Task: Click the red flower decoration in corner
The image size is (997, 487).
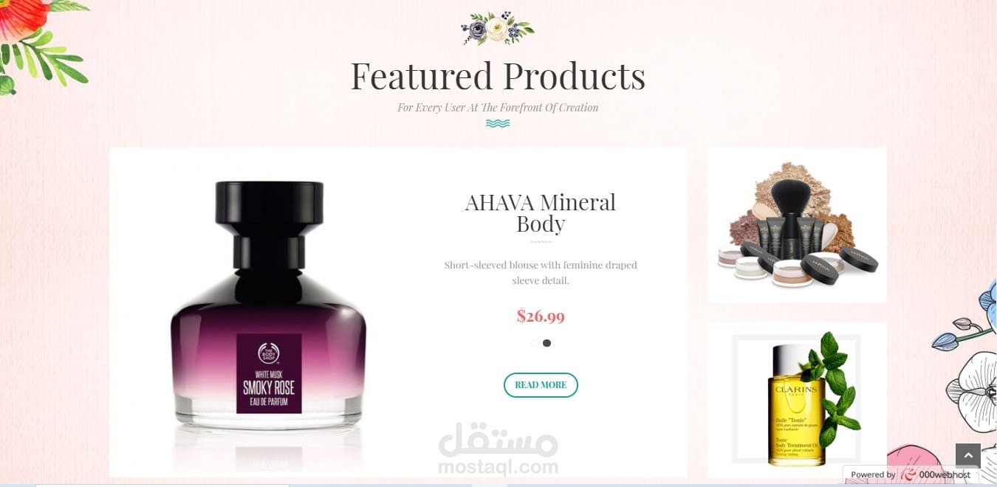Action: [x=22, y=20]
